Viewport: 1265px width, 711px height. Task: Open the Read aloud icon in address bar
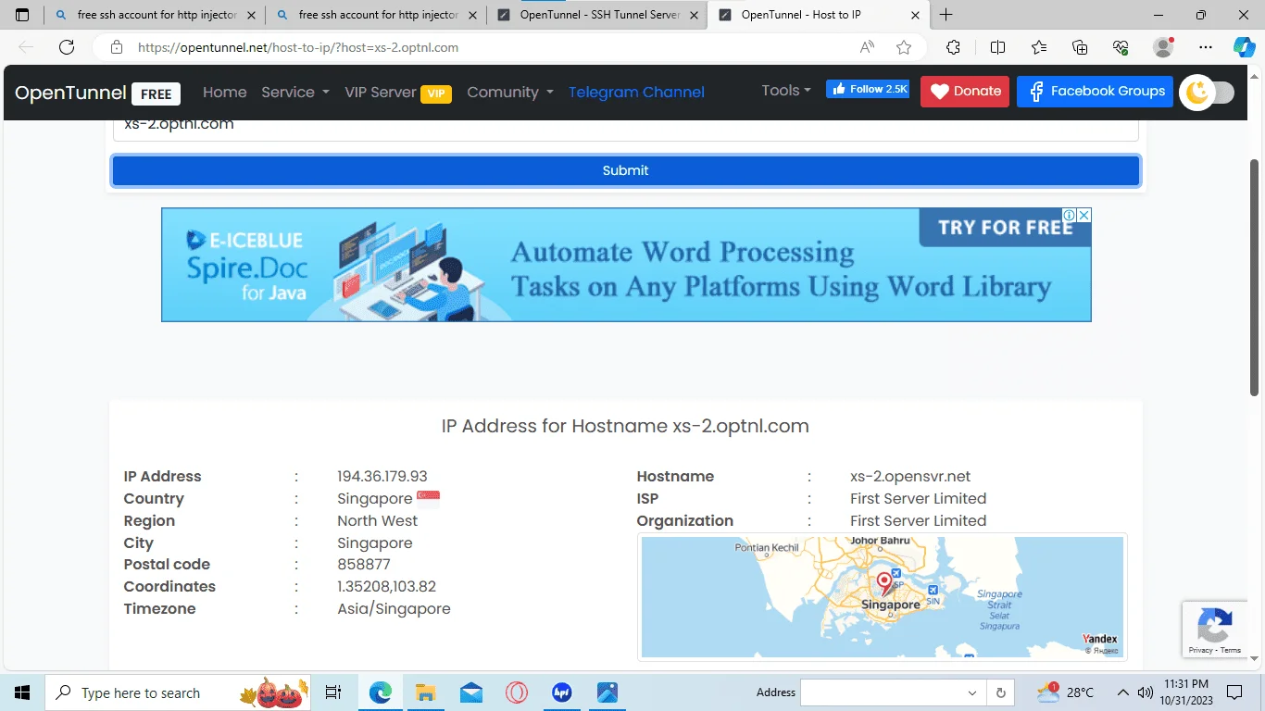(x=867, y=47)
